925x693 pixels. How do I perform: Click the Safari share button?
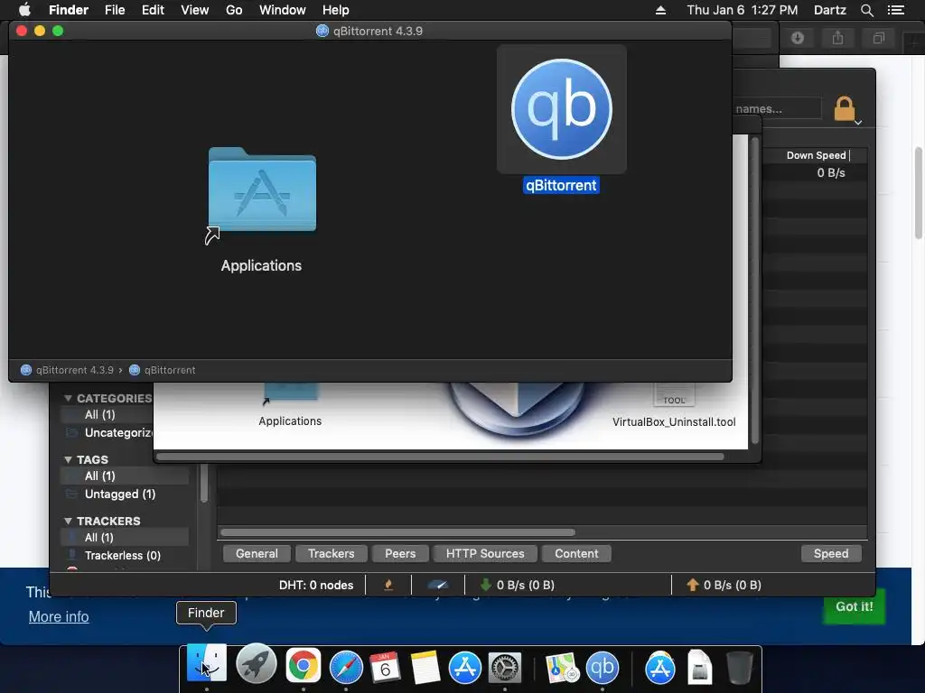coord(837,38)
